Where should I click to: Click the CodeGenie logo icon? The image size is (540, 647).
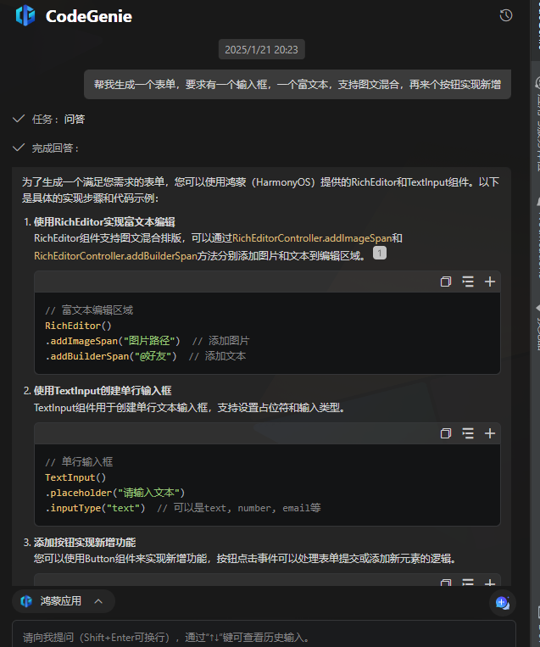point(25,15)
